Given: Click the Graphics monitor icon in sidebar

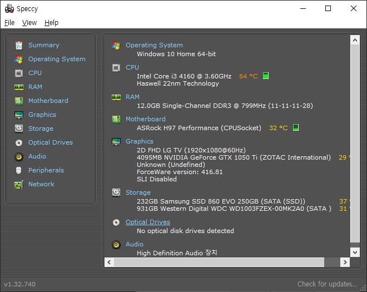Looking at the screenshot, I should pyautogui.click(x=19, y=115).
